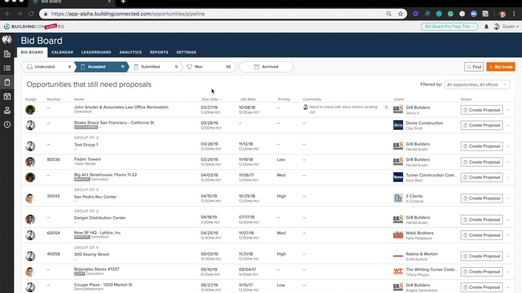Open the Test Group 1 opportunity

click(86, 144)
